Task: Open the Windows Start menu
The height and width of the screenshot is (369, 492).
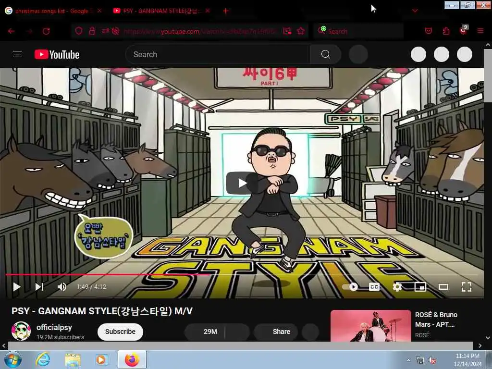Action: click(x=12, y=359)
